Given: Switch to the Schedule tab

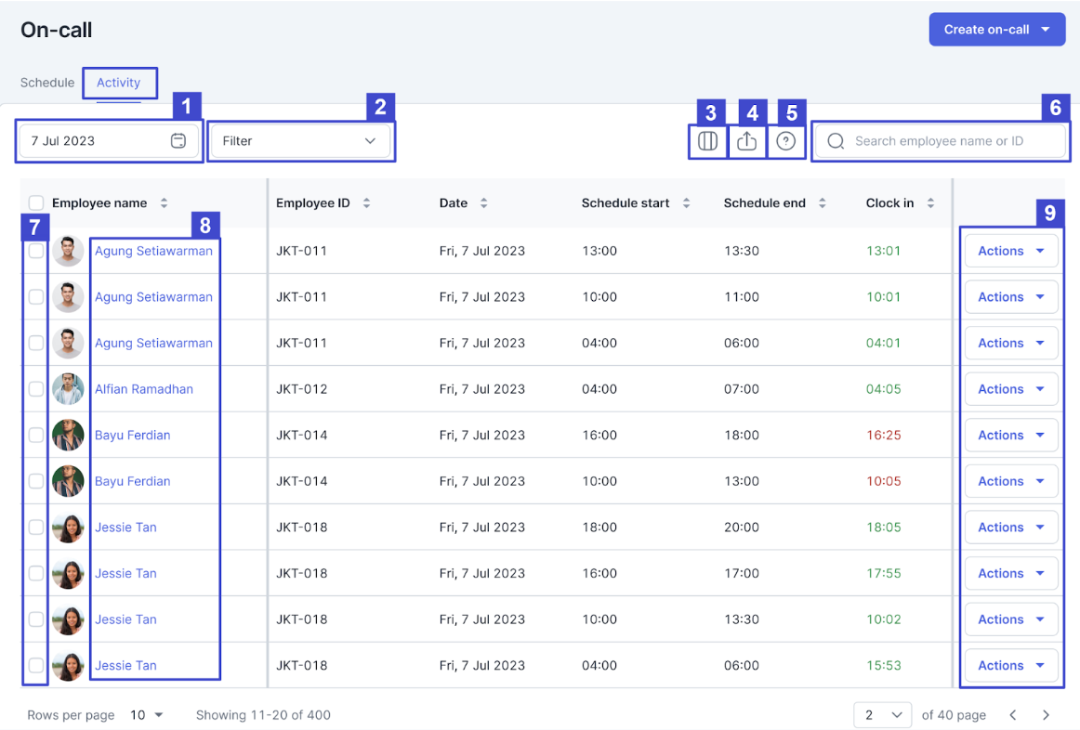Looking at the screenshot, I should (x=46, y=83).
